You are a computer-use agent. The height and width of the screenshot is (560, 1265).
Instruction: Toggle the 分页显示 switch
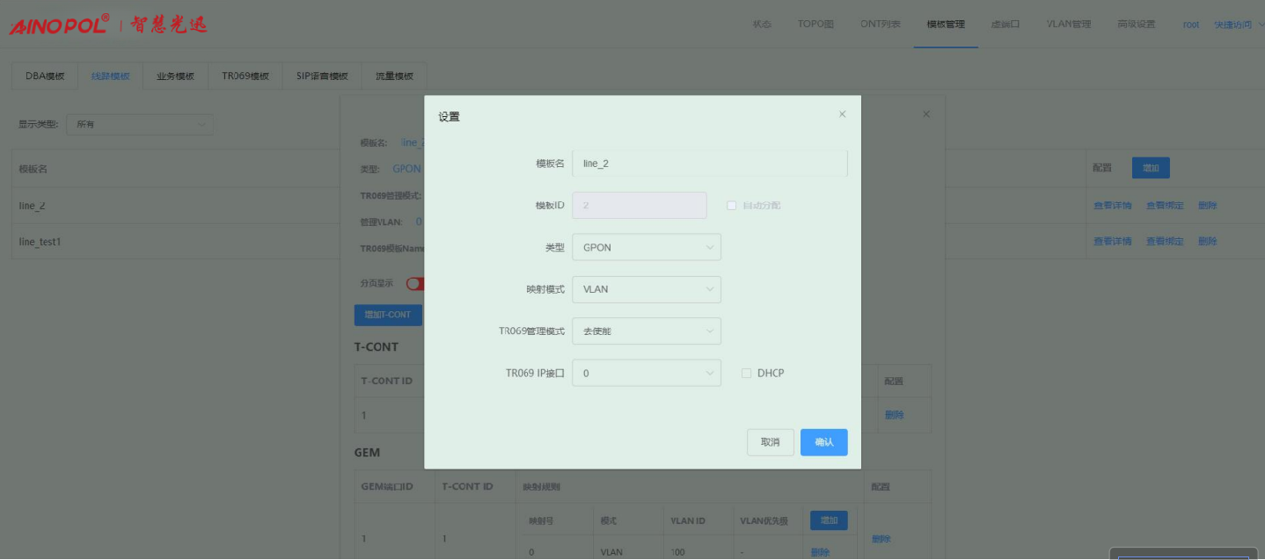tap(414, 284)
